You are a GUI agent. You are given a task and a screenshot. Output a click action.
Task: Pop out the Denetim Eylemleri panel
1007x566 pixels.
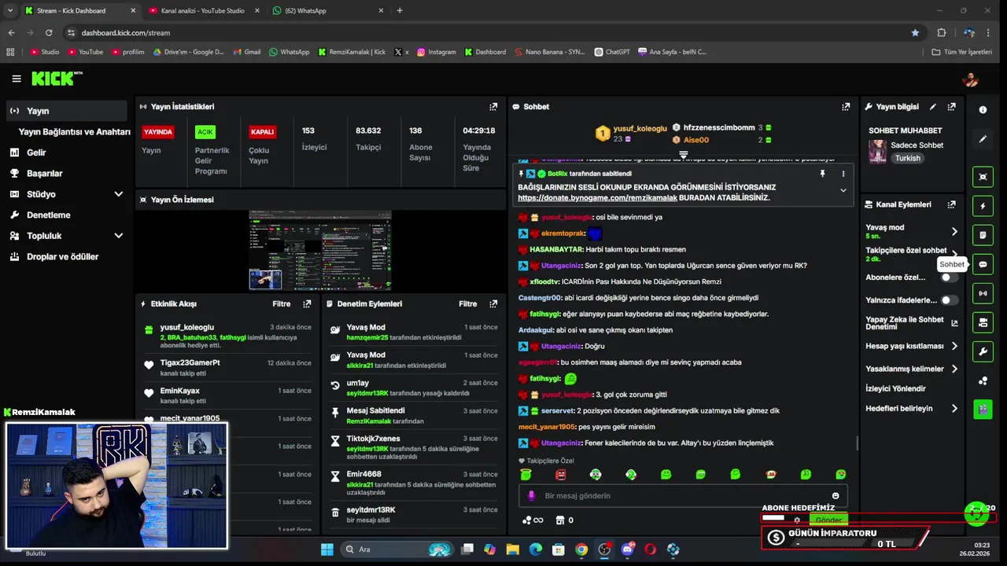493,303
